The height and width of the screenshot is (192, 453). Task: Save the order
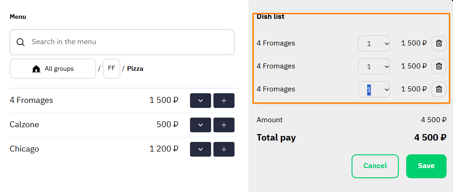[x=426, y=166]
